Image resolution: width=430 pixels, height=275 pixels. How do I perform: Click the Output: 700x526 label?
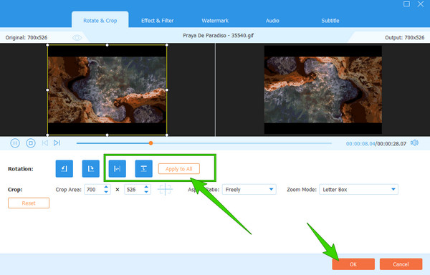pos(404,37)
